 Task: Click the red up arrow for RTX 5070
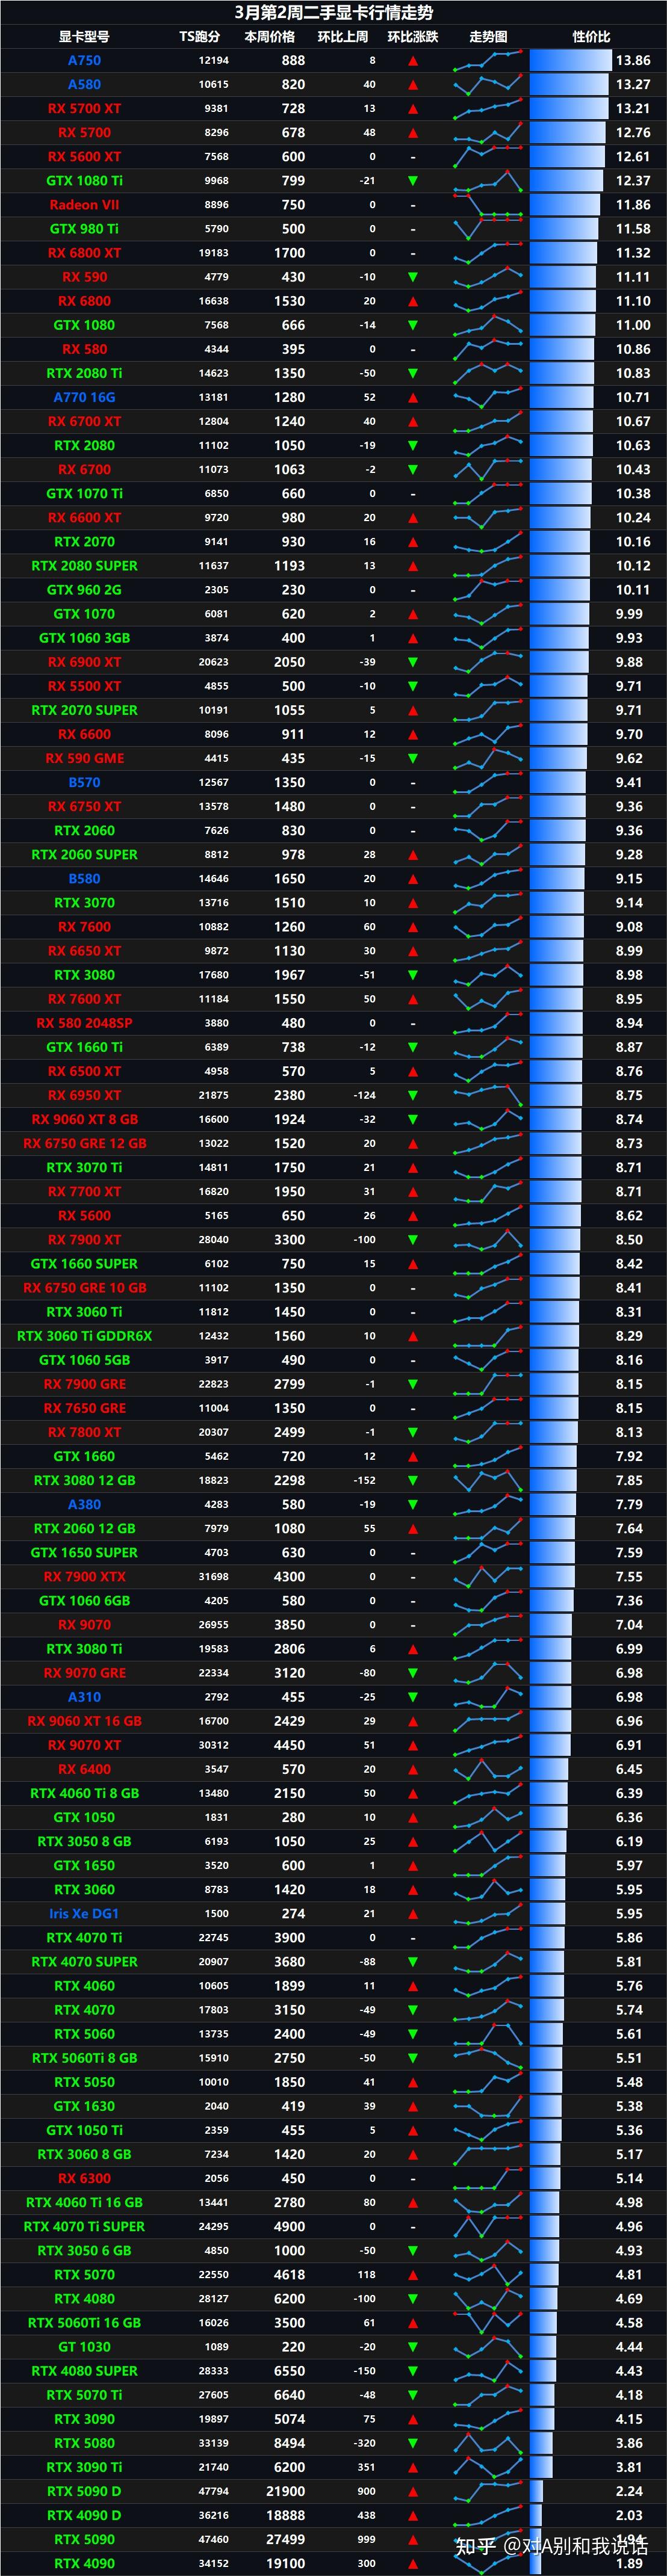click(413, 2275)
